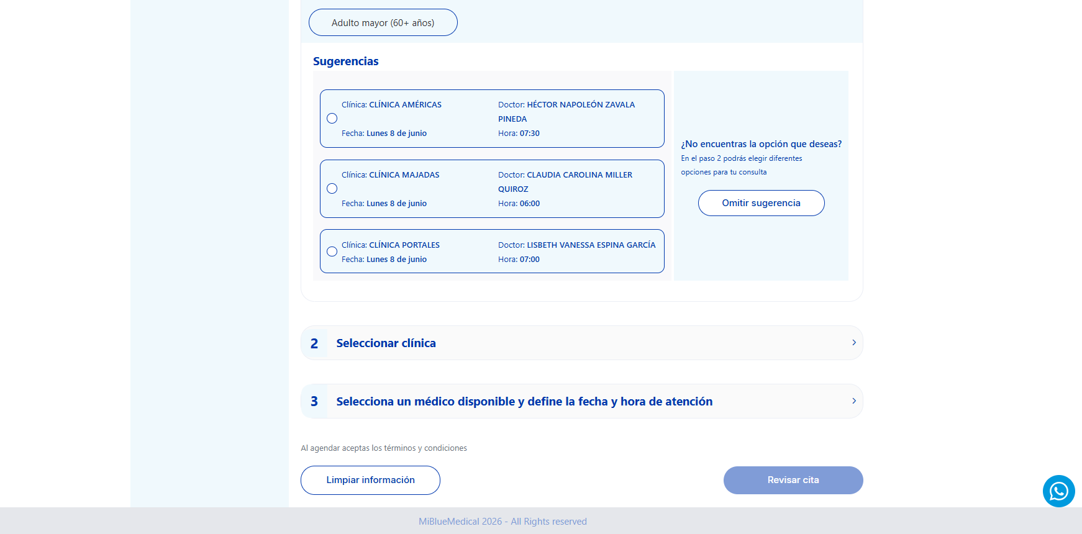Click Fecha Lunes 8 de junio in Majadas card
This screenshot has width=1082, height=534.
click(384, 204)
